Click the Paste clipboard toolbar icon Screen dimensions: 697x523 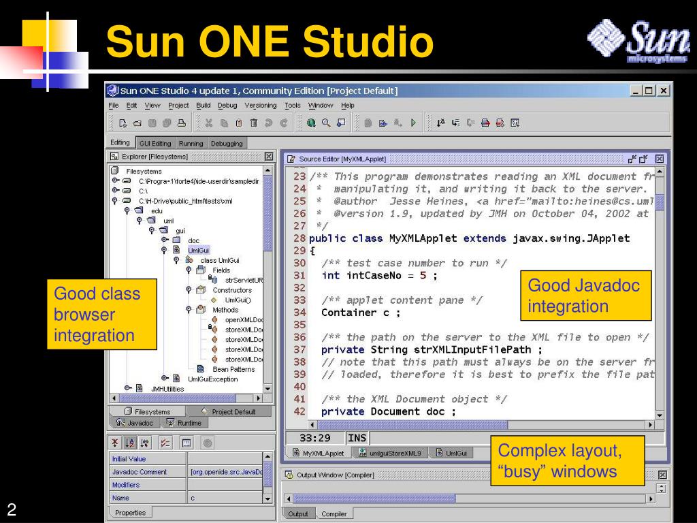239,123
